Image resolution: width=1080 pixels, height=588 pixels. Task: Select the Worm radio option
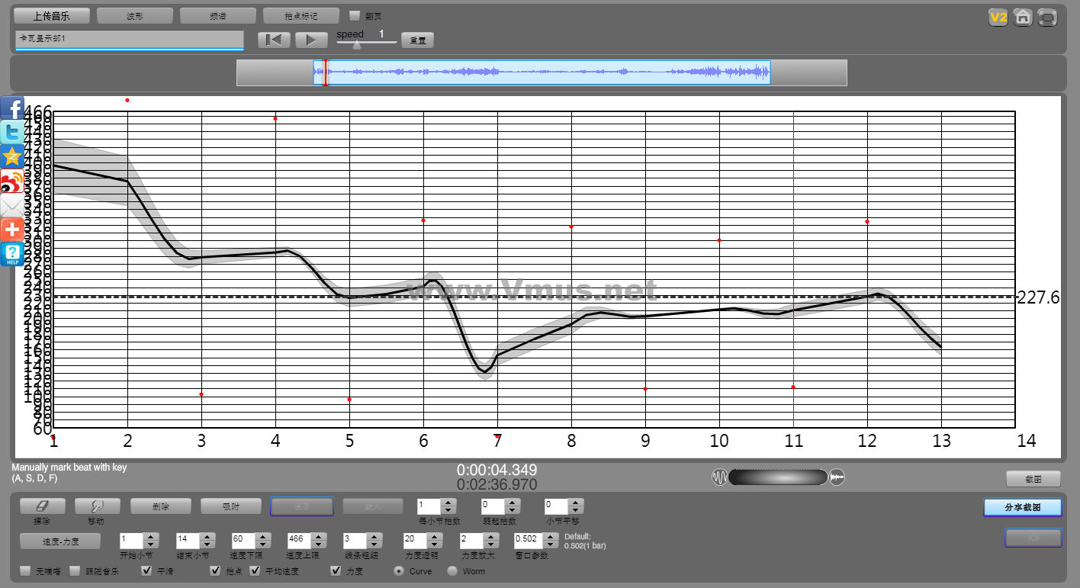pyautogui.click(x=452, y=570)
